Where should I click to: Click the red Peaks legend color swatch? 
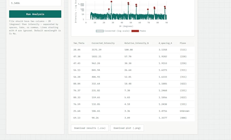tap(135, 31)
